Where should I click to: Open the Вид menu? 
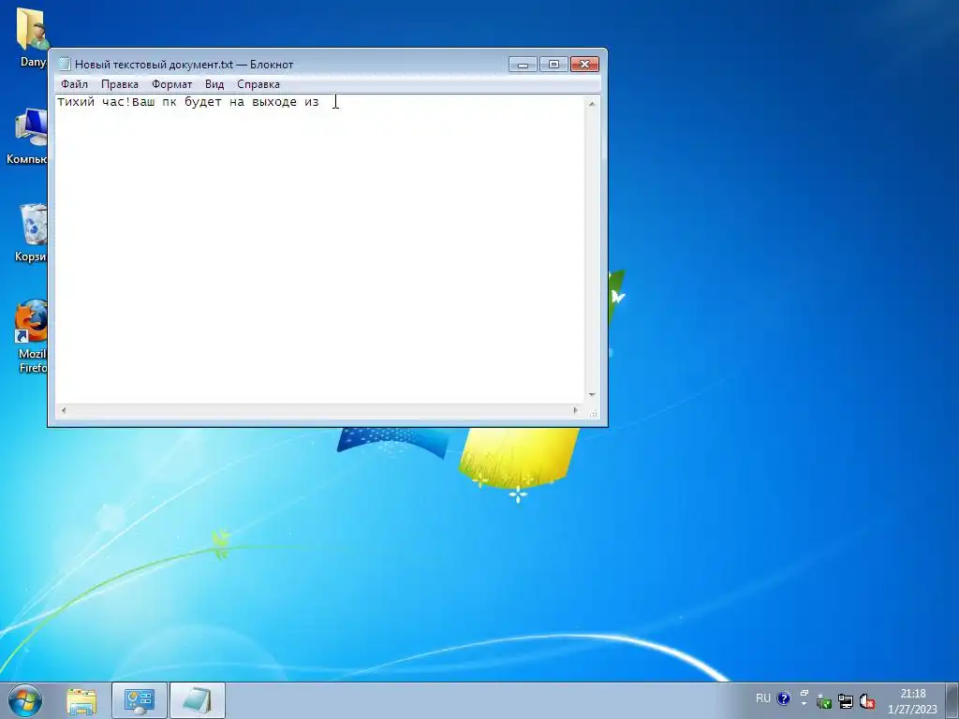tap(214, 84)
